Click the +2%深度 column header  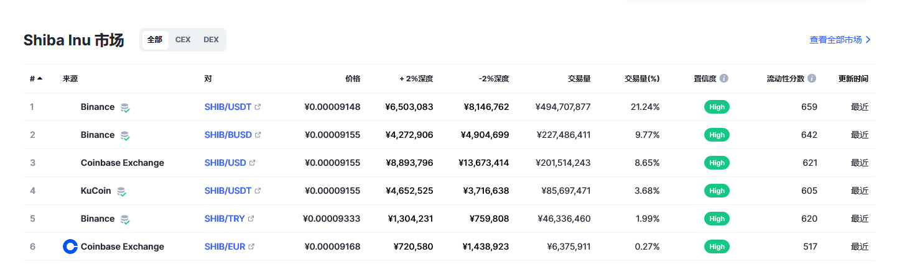pyautogui.click(x=416, y=79)
